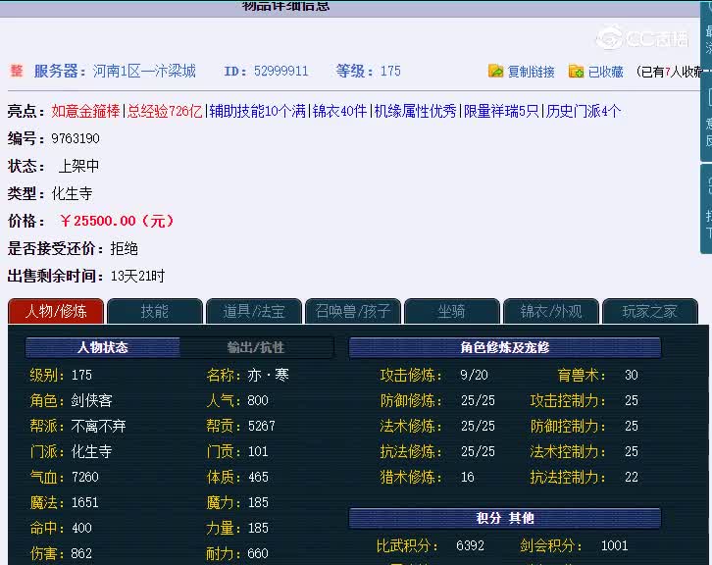Click the highlight 锦衣40件

coord(339,111)
